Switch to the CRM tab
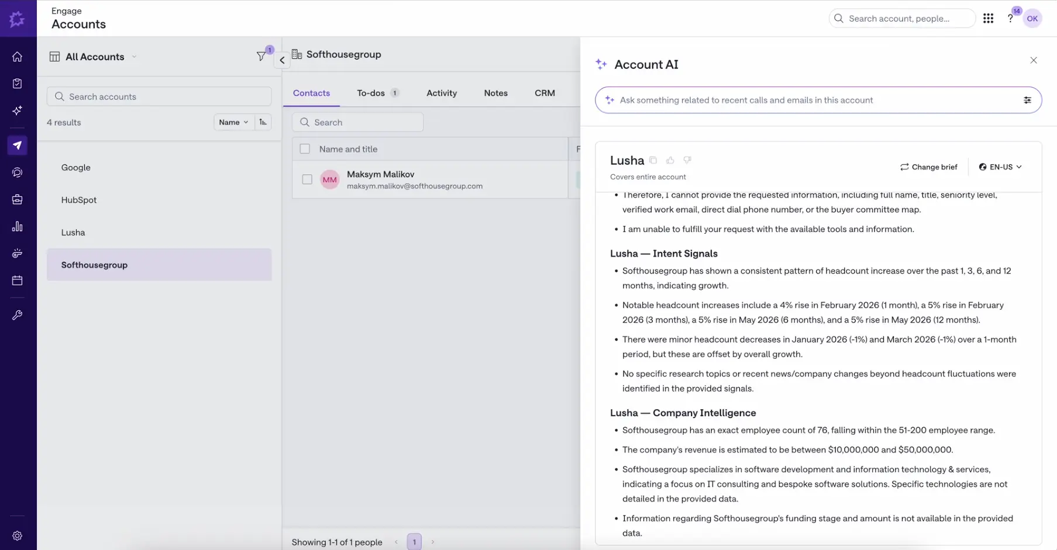The height and width of the screenshot is (550, 1057). (545, 93)
